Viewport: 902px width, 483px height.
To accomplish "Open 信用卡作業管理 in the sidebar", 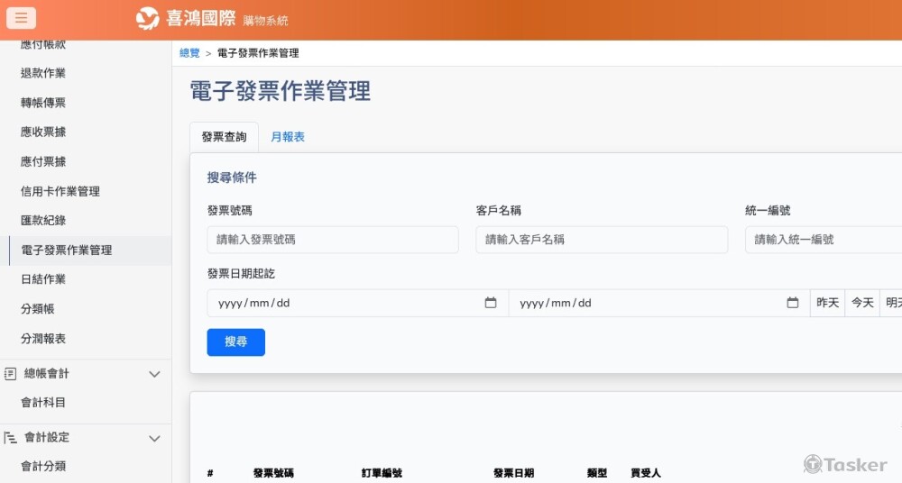I will coord(60,191).
